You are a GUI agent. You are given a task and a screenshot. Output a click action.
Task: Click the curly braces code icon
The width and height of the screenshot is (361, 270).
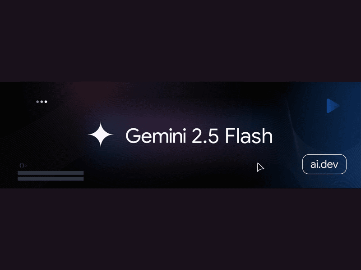point(22,165)
